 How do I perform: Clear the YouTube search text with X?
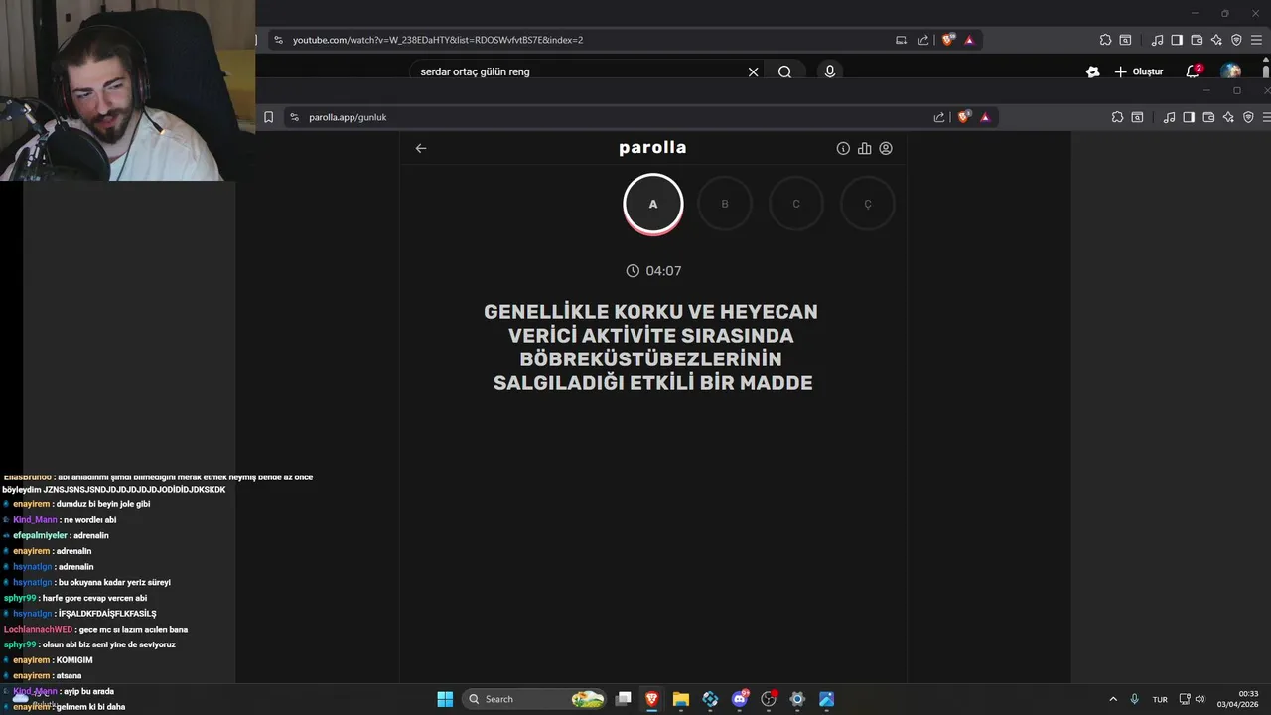753,71
